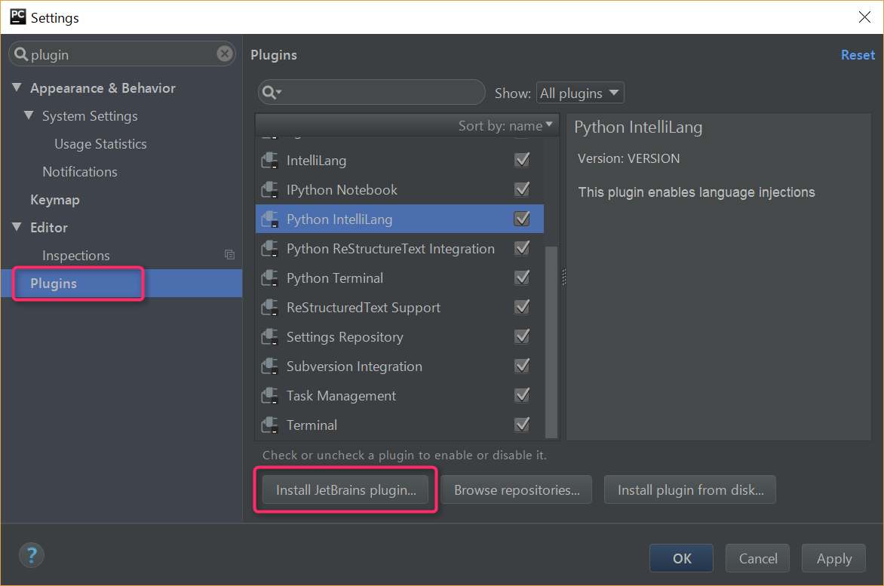Click the Cancel button

pyautogui.click(x=758, y=558)
